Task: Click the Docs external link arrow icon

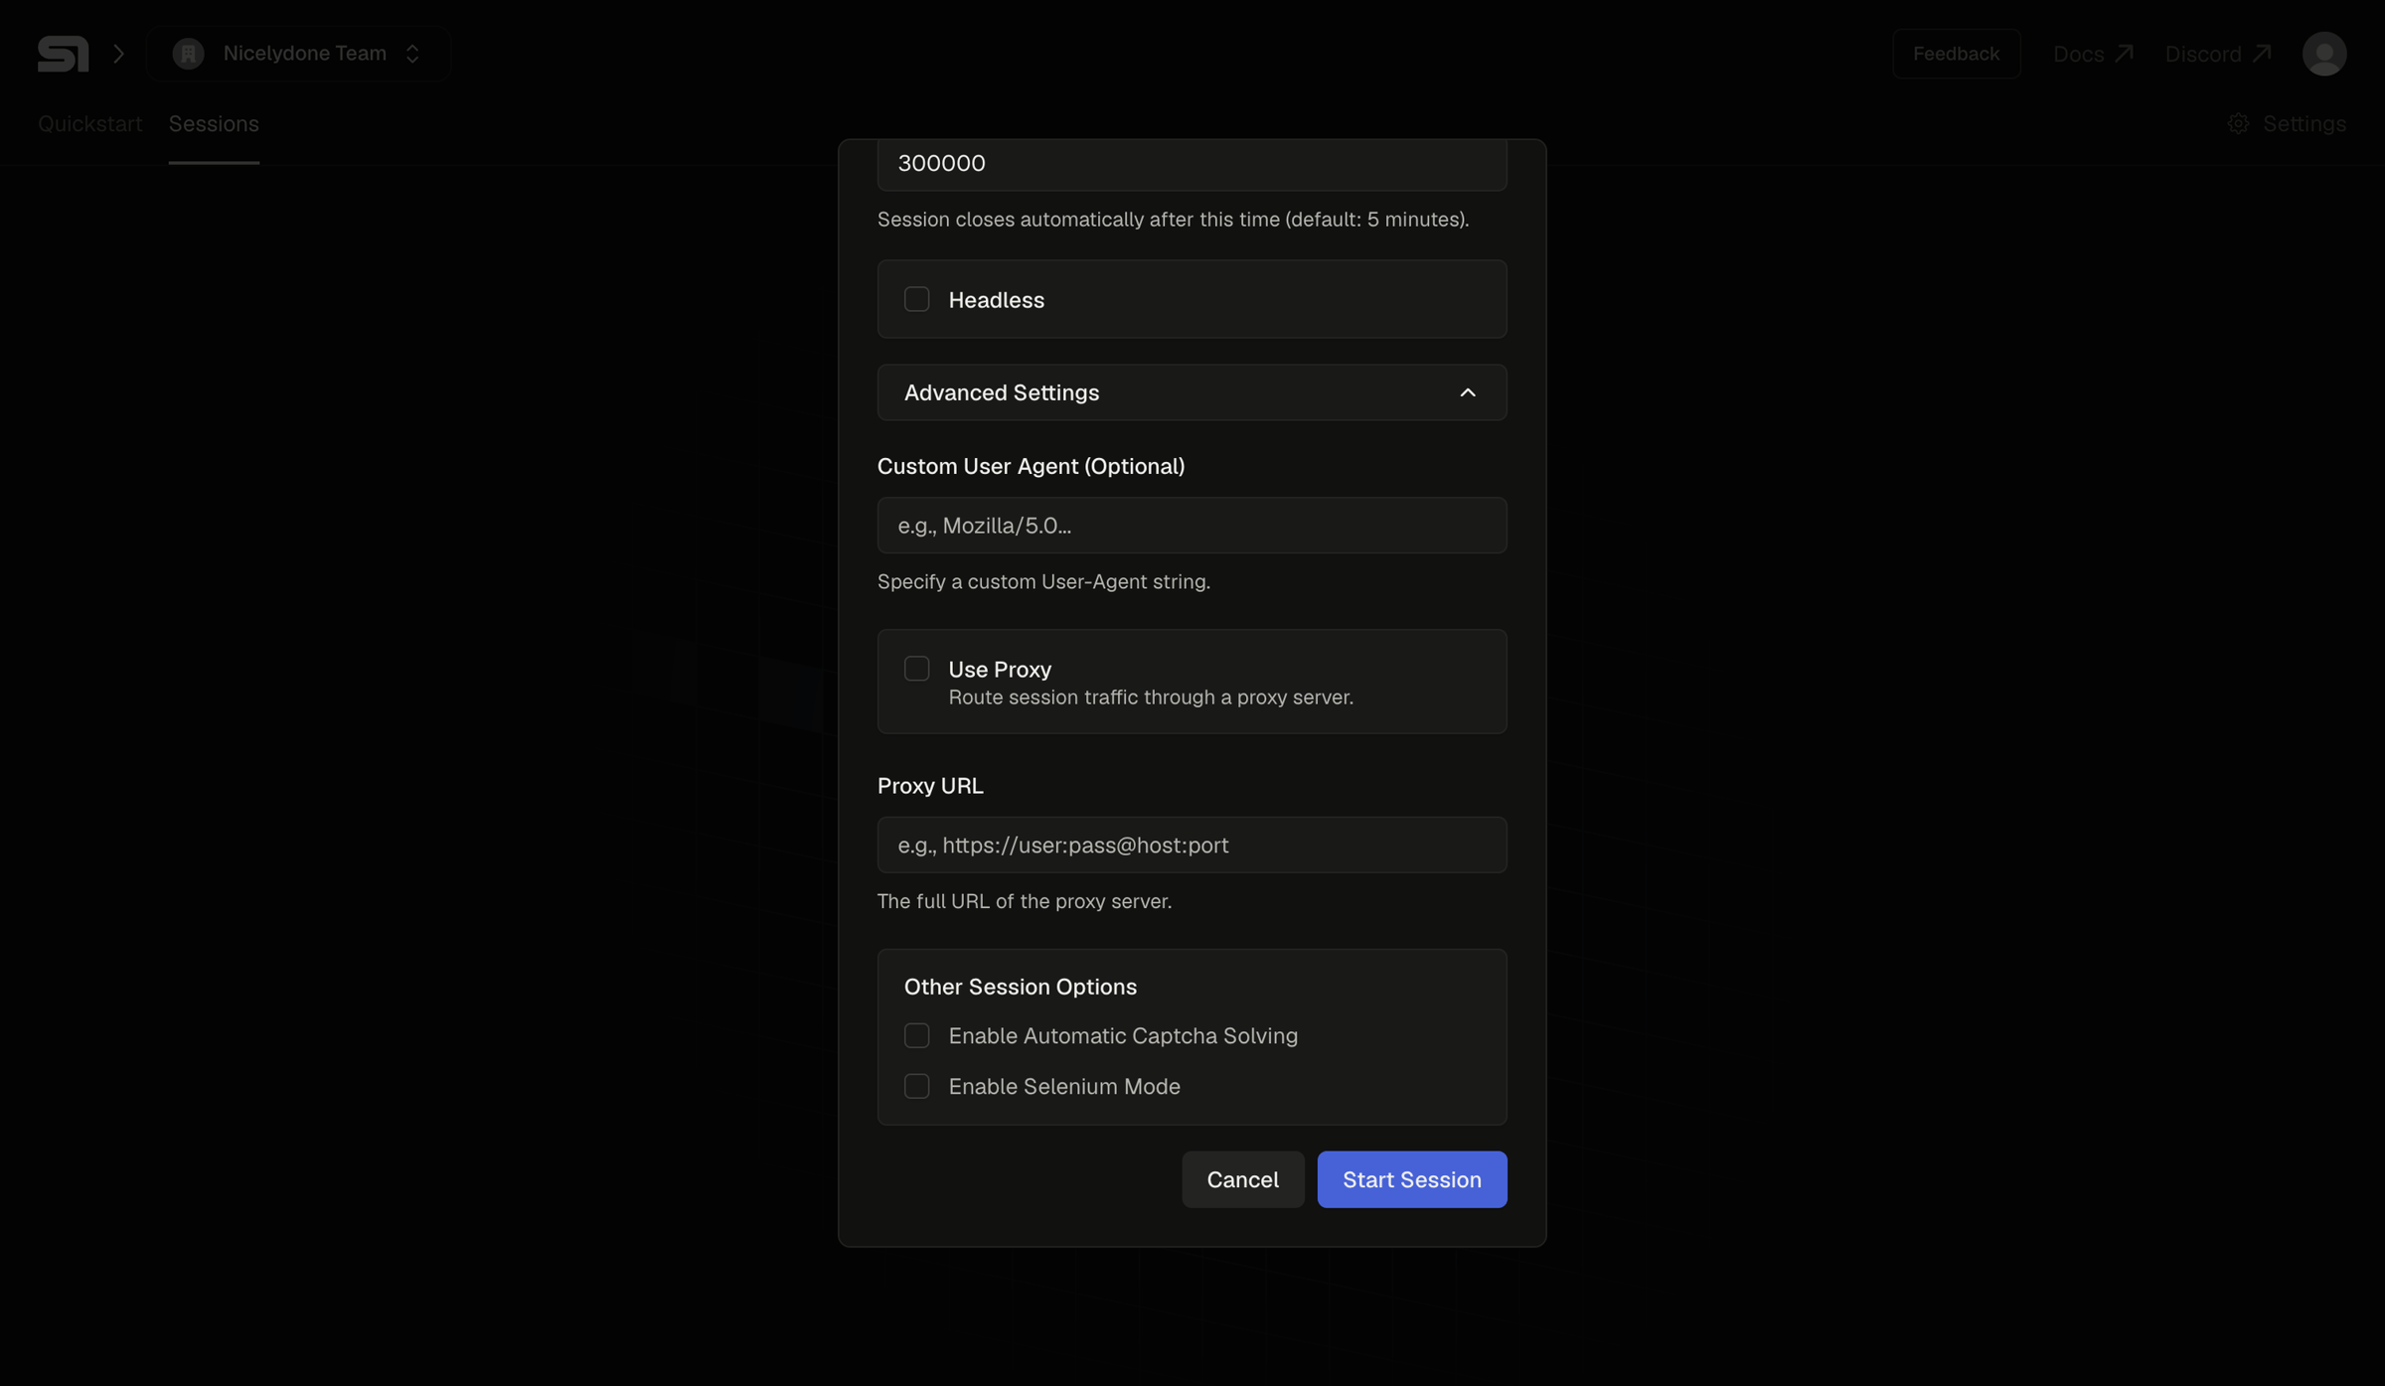Action: tap(2124, 53)
